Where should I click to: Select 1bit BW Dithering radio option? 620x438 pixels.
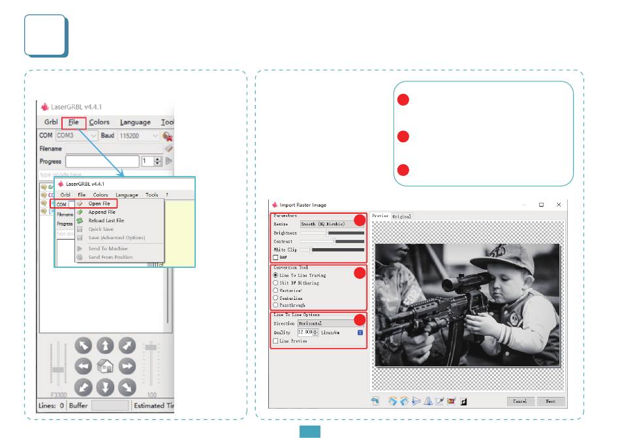pyautogui.click(x=275, y=283)
